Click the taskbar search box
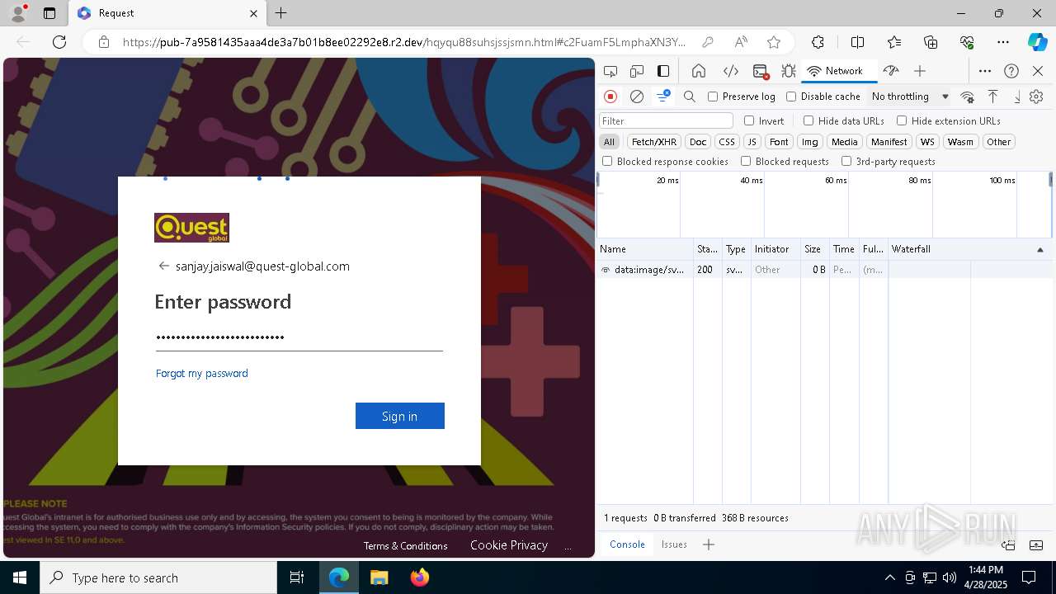 (x=158, y=577)
